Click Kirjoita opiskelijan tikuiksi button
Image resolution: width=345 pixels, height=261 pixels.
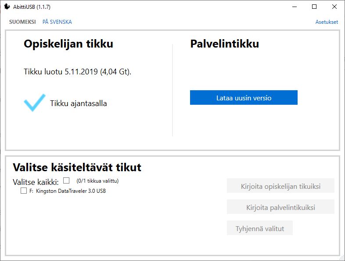(x=280, y=186)
